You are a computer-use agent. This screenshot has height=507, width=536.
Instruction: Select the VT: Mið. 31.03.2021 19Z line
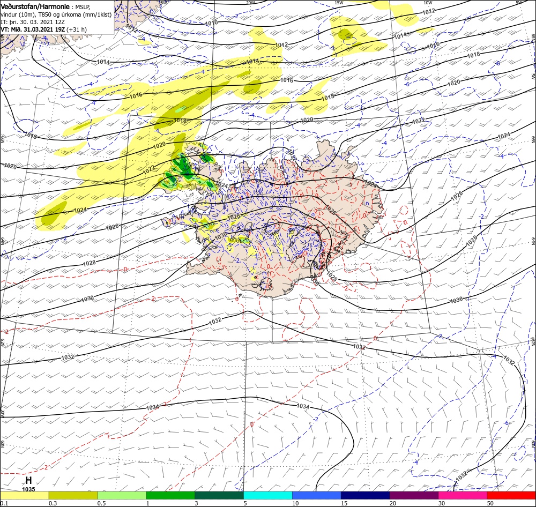pos(44,29)
